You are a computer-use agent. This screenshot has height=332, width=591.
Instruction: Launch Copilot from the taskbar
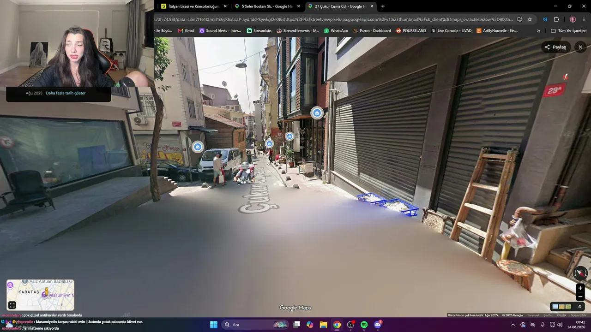310,325
